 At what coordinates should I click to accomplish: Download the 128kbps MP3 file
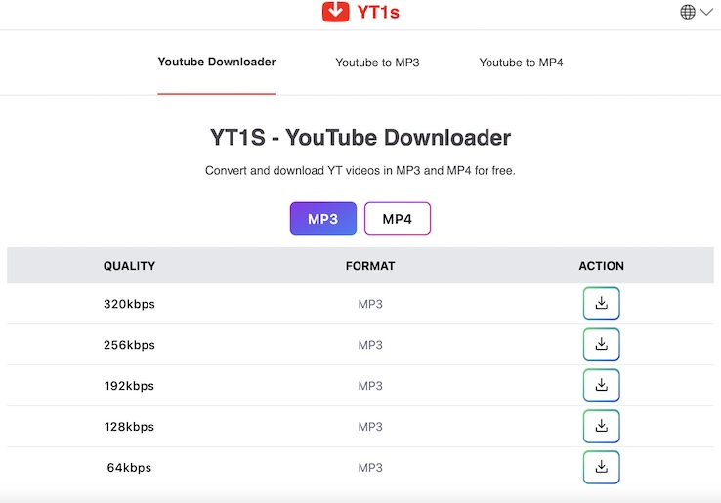601,427
